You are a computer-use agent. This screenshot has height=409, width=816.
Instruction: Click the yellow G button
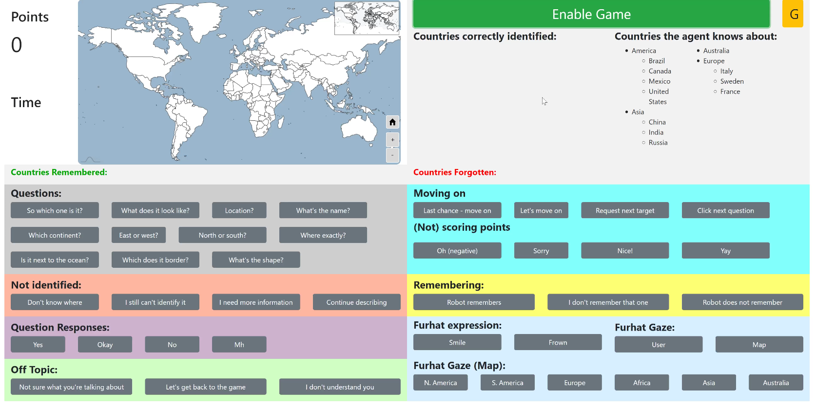(x=793, y=14)
